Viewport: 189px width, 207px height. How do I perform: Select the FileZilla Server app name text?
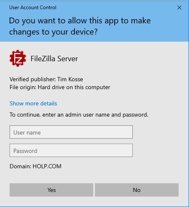tap(54, 59)
